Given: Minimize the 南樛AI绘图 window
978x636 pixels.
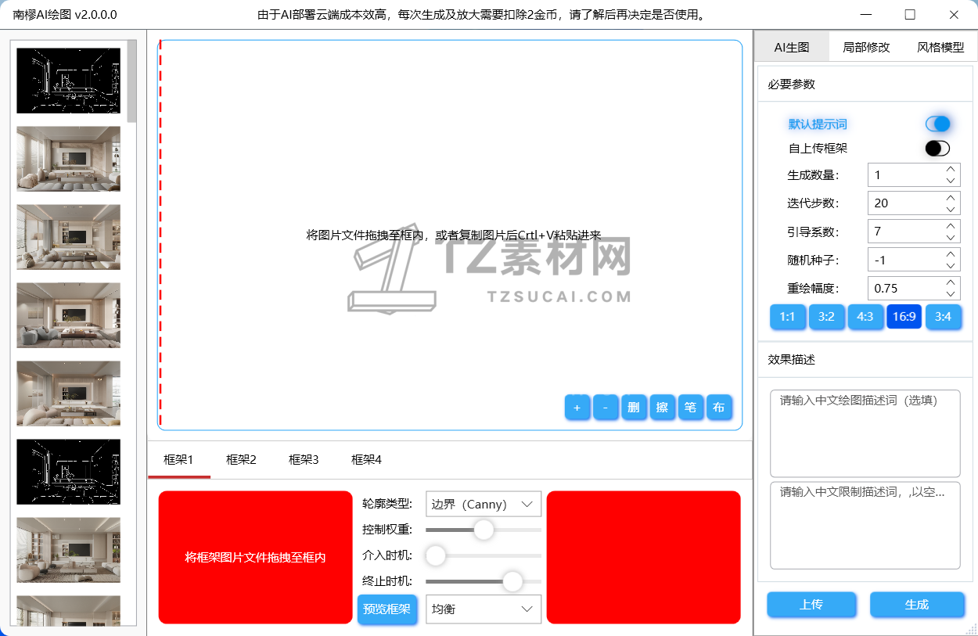Looking at the screenshot, I should [866, 14].
